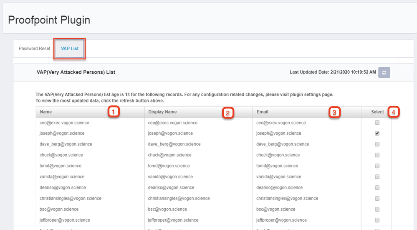Uncheck the joseph@vogon.science checkbox

click(377, 133)
